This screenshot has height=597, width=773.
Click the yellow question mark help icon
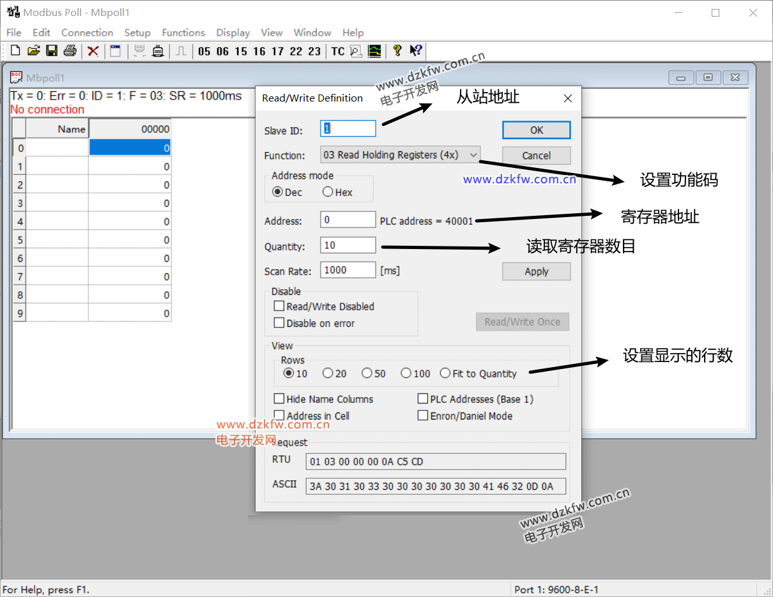[397, 51]
